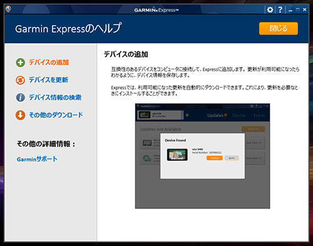Open settings via the gear icon

pos(270,9)
